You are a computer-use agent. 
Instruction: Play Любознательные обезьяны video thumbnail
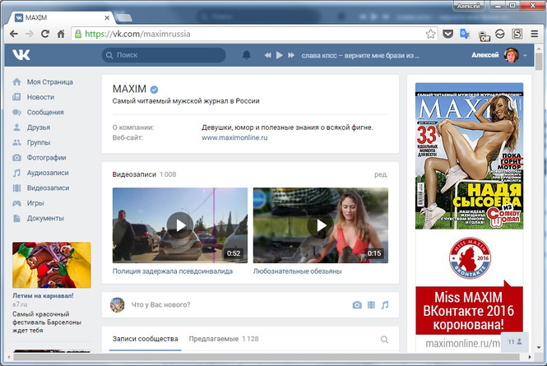[x=321, y=225]
